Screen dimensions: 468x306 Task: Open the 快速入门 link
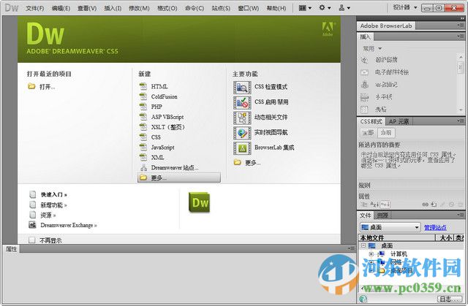53,194
